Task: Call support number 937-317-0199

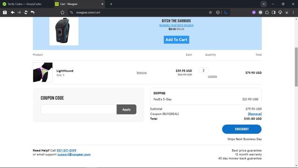Action: pyautogui.click(x=66, y=150)
